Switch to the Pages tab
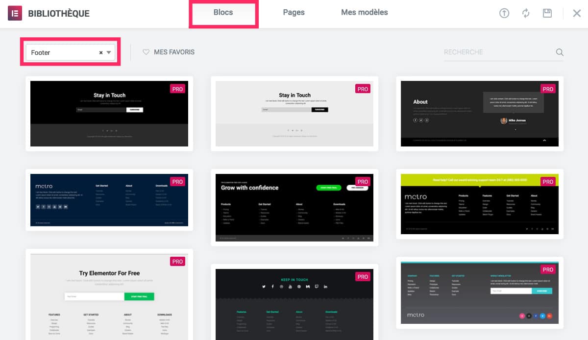Viewport: 588px width, 340px height. coord(294,12)
